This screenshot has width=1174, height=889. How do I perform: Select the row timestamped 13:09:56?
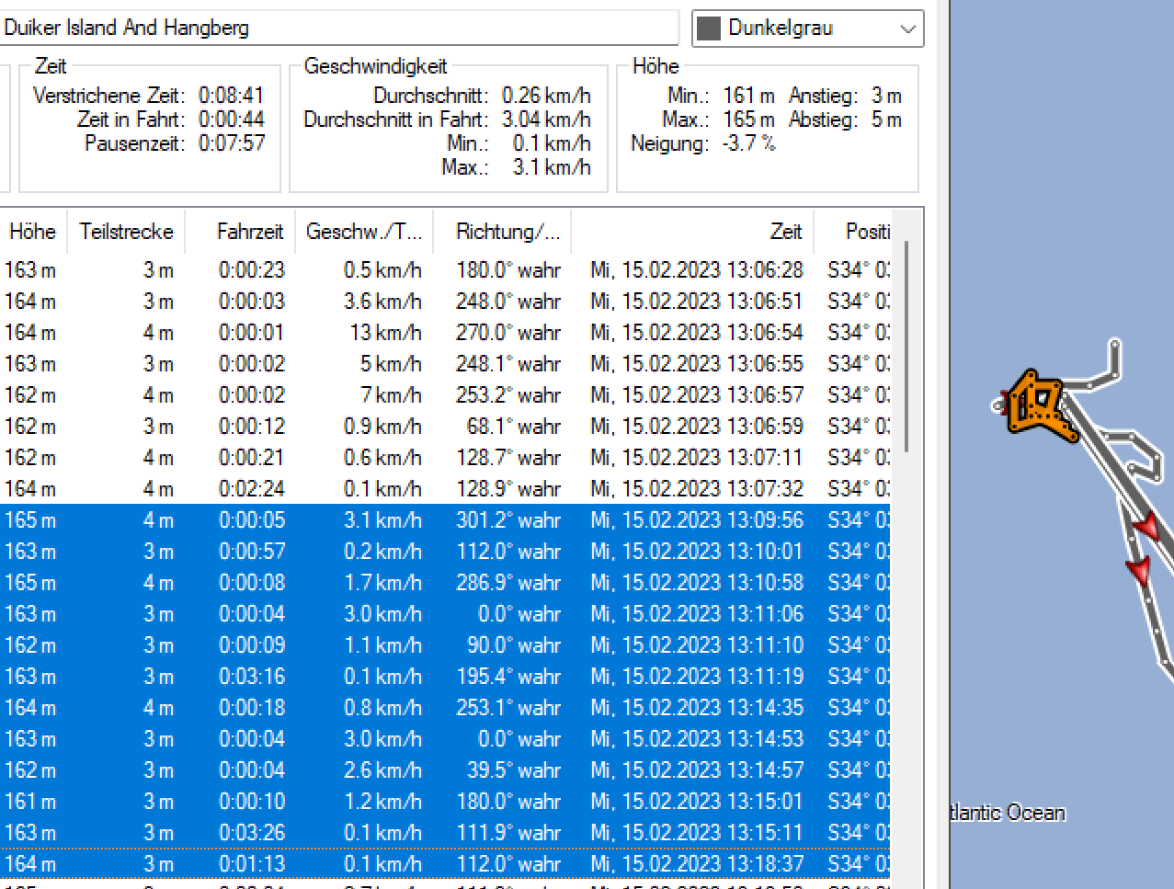445,520
